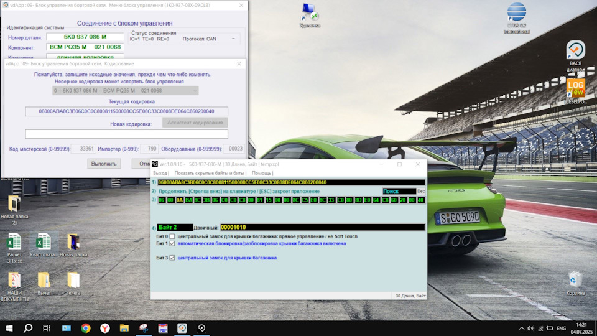Switch to the paint palette taskbar app

click(x=144, y=328)
